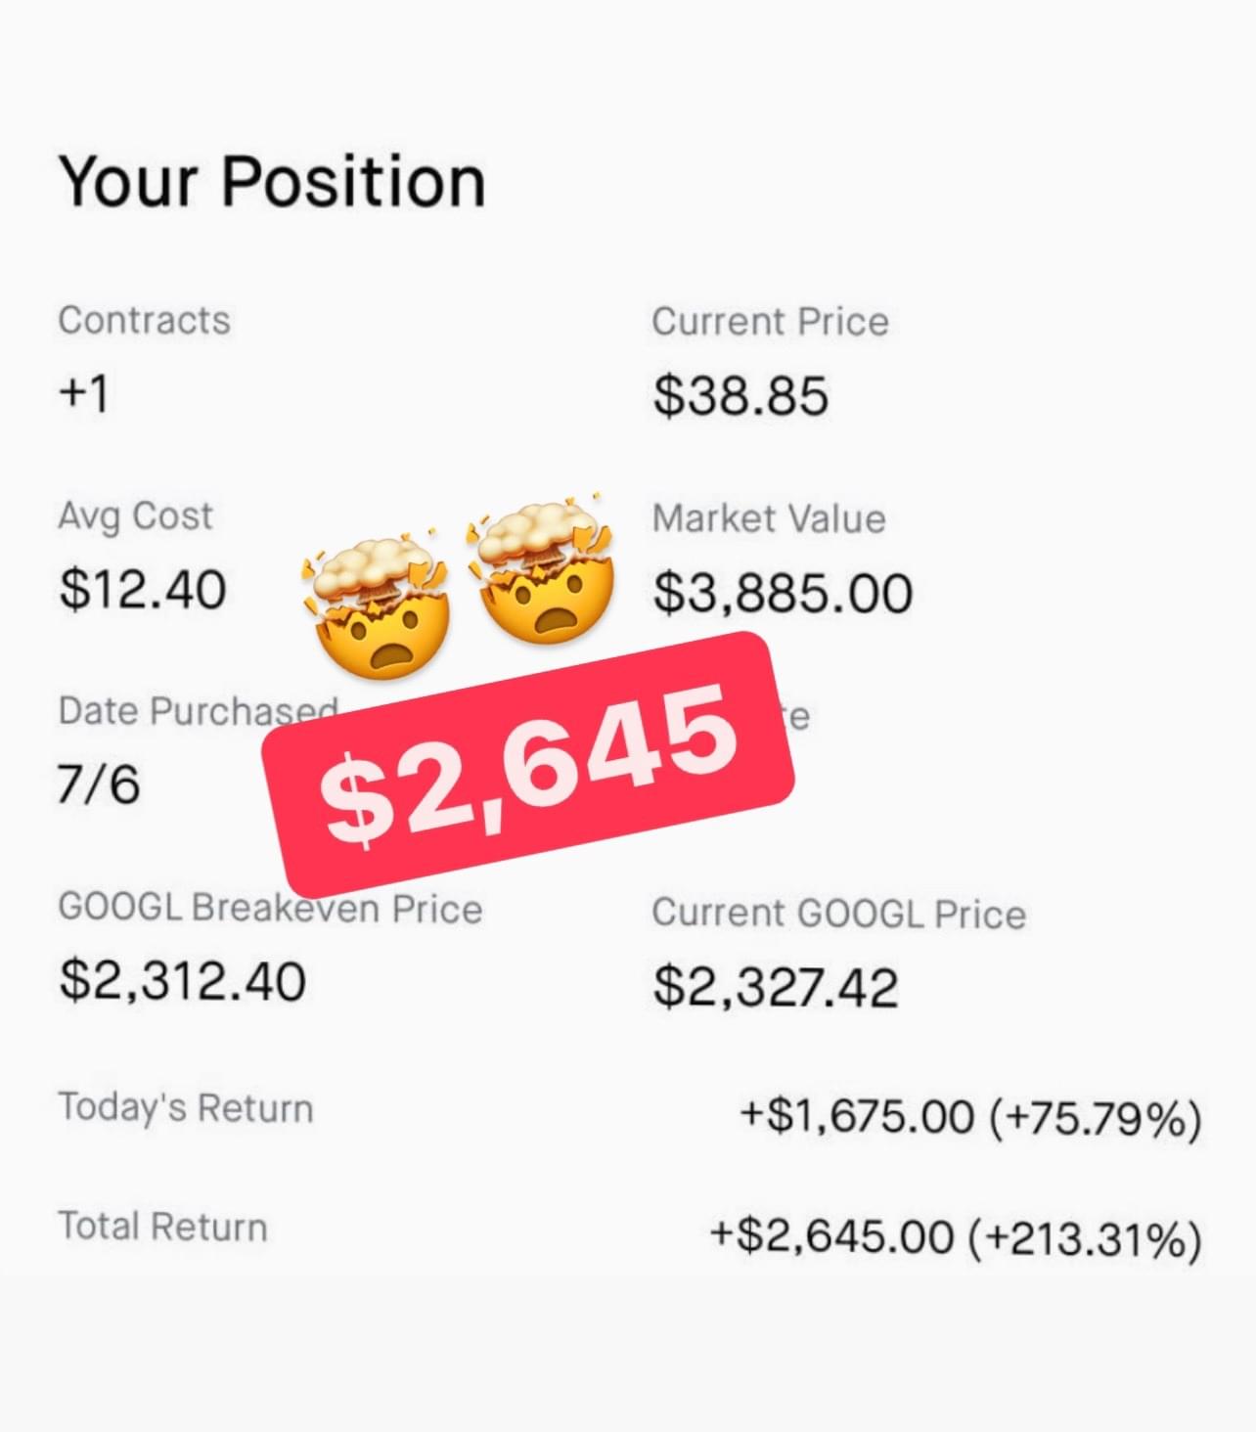Tap the $2,312.40 breakeven value
This screenshot has height=1432, width=1256.
point(183,980)
